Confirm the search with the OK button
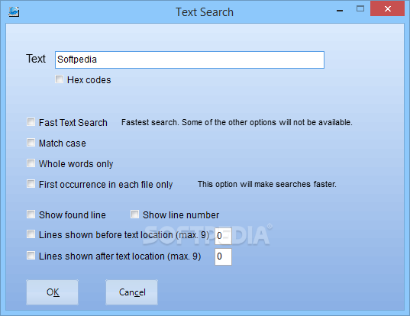The width and height of the screenshot is (410, 316). [x=52, y=292]
